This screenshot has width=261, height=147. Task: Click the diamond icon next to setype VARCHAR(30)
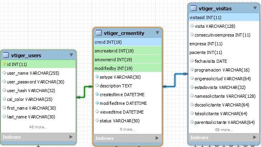[97, 77]
